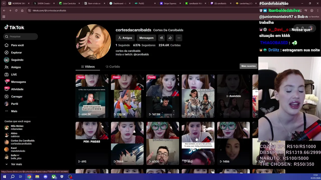Reload the page with refresh icon

click(x=16, y=10)
